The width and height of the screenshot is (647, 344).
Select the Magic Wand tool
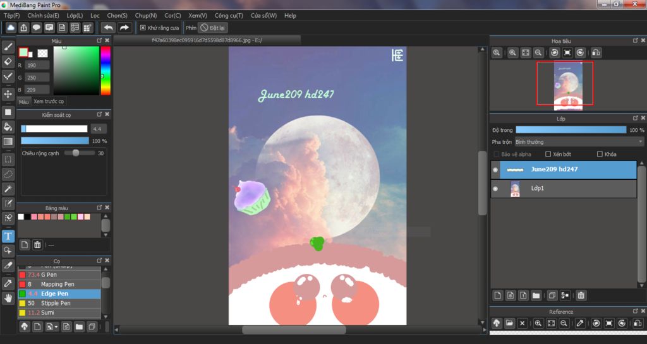click(8, 189)
